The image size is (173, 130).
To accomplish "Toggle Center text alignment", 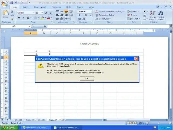I will coord(62,15).
